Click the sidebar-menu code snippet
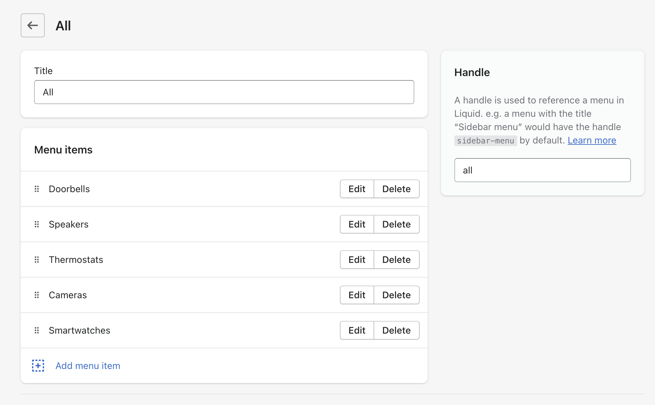Screen dimensions: 655x405 coord(486,141)
